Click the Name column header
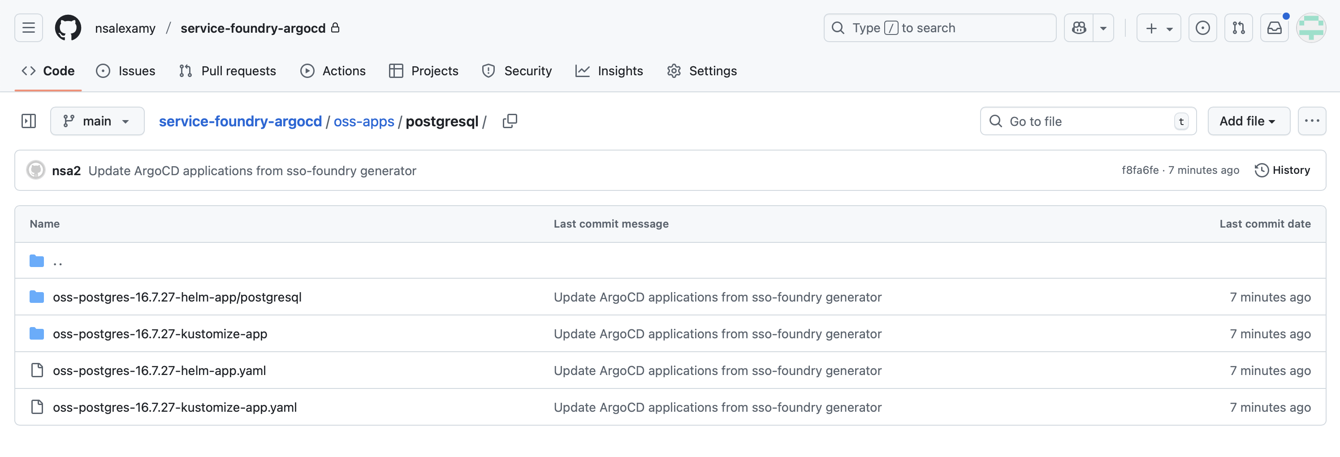The width and height of the screenshot is (1340, 457). [x=45, y=224]
